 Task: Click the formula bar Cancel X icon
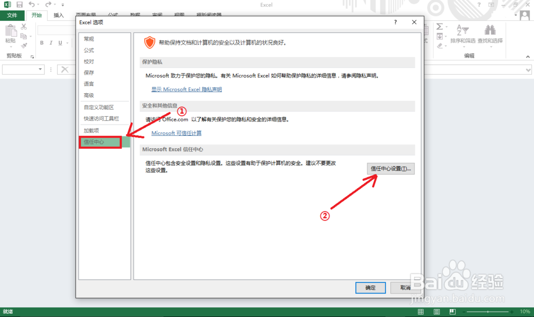coord(65,69)
